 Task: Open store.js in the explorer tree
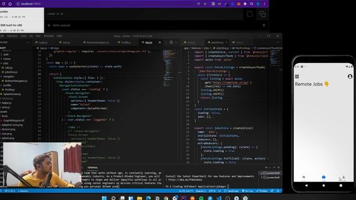pos(6,107)
